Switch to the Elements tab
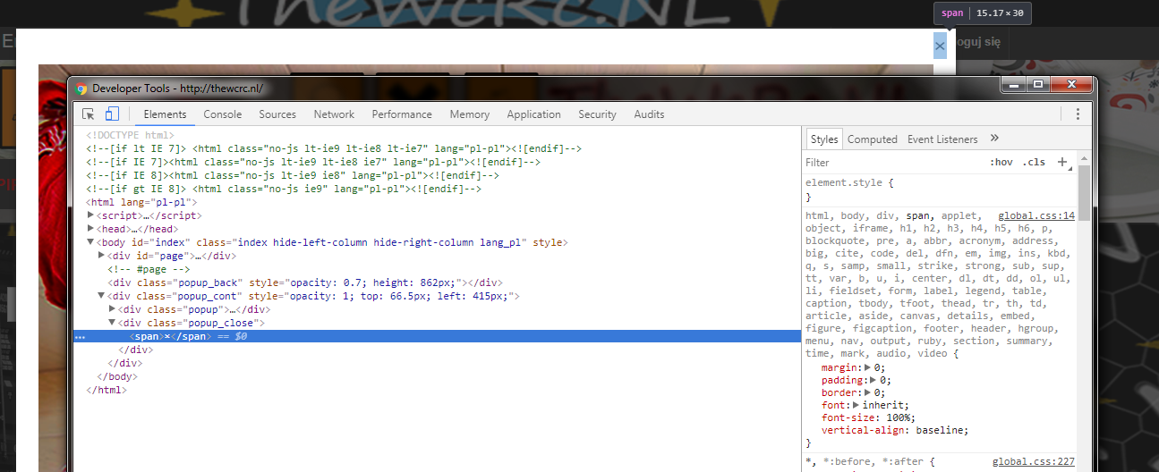This screenshot has height=472, width=1159. pyautogui.click(x=165, y=114)
